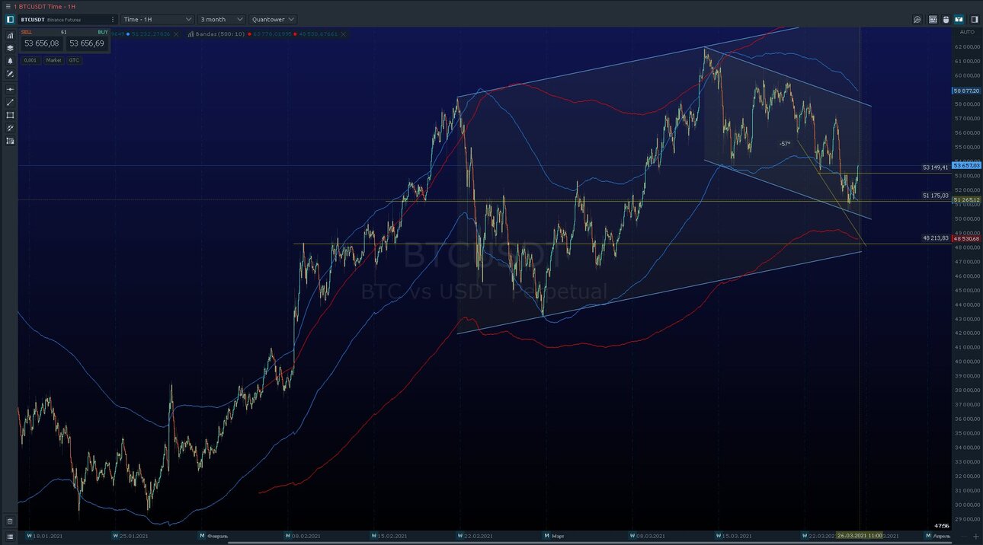Select the trend line drawing tool
Viewport: 983px width, 545px height.
[x=10, y=102]
